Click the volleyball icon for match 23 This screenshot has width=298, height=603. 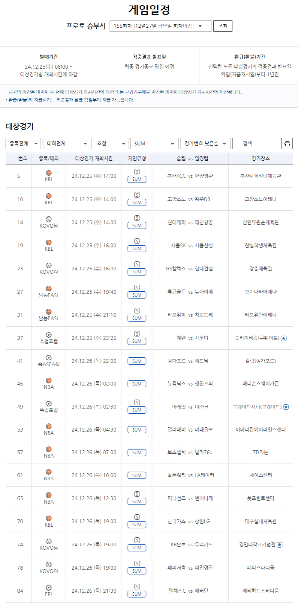click(x=49, y=265)
